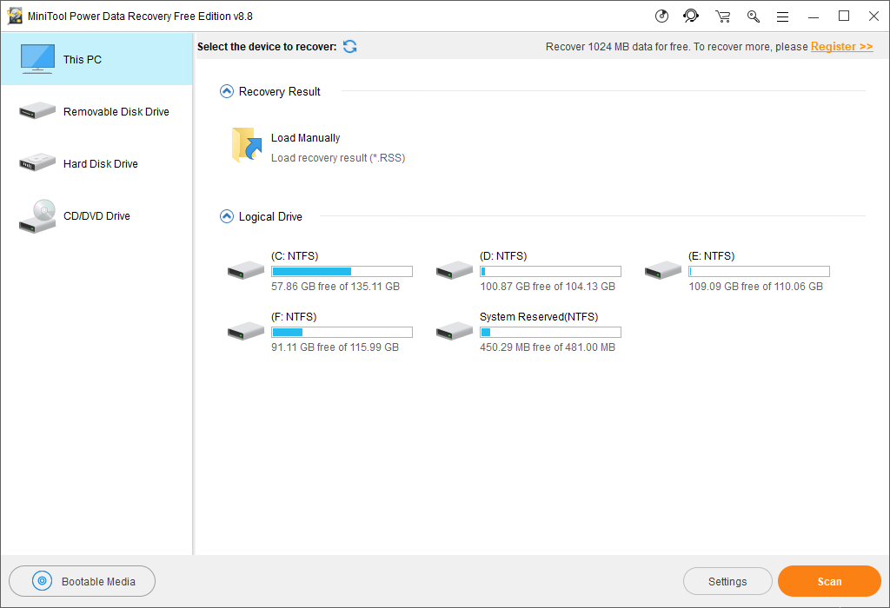Viewport: 890px width, 608px height.
Task: Click '(D: NTFS)' label
Action: [503, 255]
